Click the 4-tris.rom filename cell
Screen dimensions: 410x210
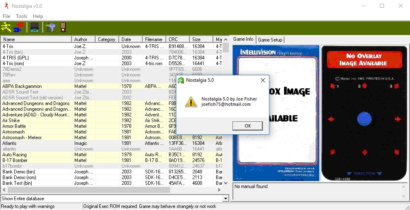pyautogui.click(x=154, y=63)
